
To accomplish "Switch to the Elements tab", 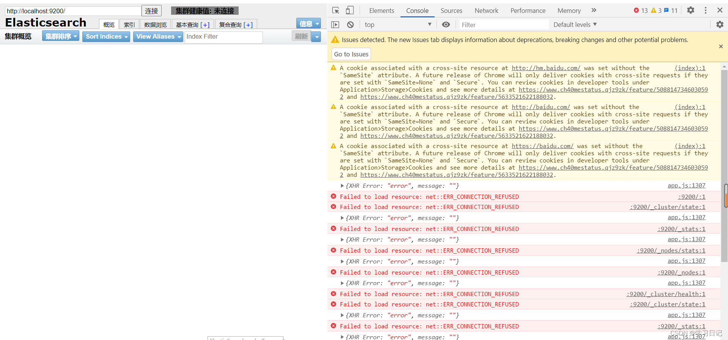I will pos(382,11).
